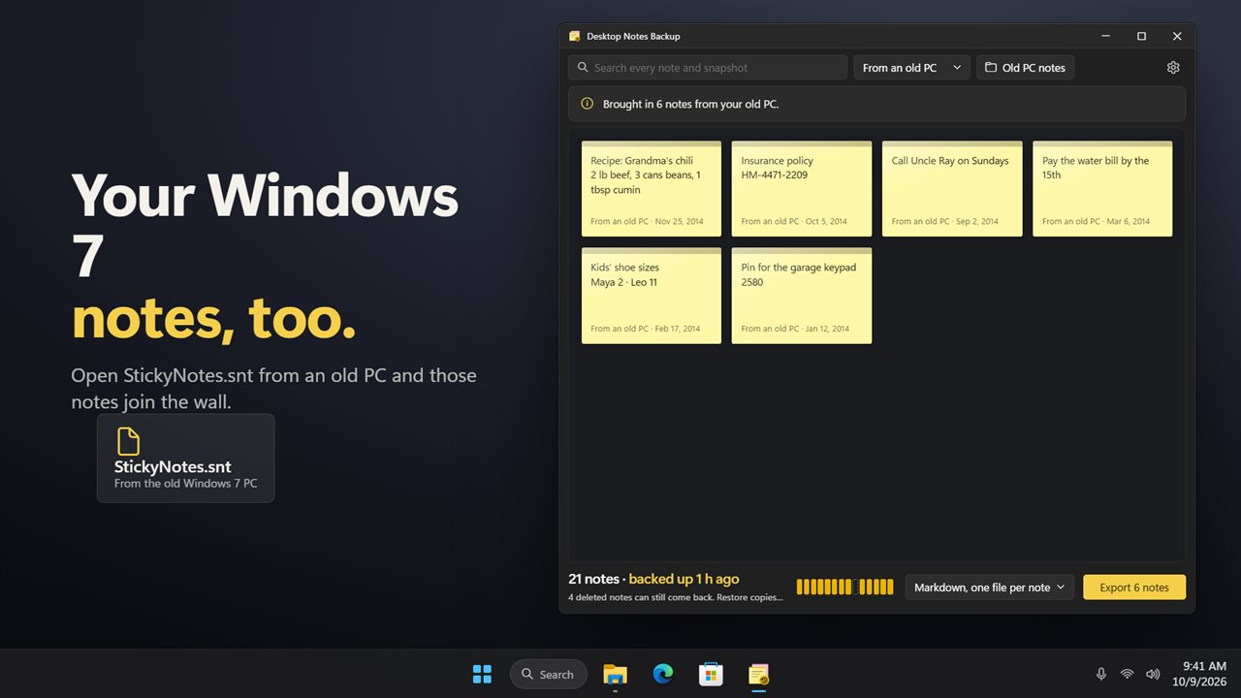This screenshot has width=1241, height=698.
Task: Select the garage keypad pin note
Action: point(802,296)
